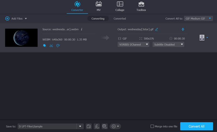Click the GIF output format icon
The width and height of the screenshot is (217, 132).
point(202,38)
